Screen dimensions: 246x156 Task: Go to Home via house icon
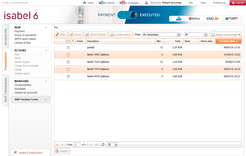tap(85, 3)
